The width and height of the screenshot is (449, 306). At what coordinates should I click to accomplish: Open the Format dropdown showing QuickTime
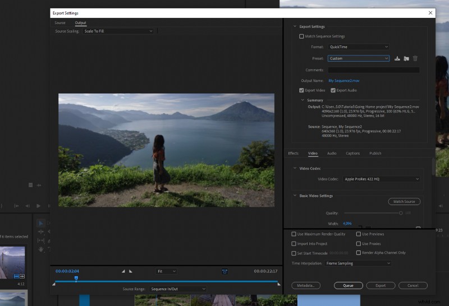click(359, 47)
